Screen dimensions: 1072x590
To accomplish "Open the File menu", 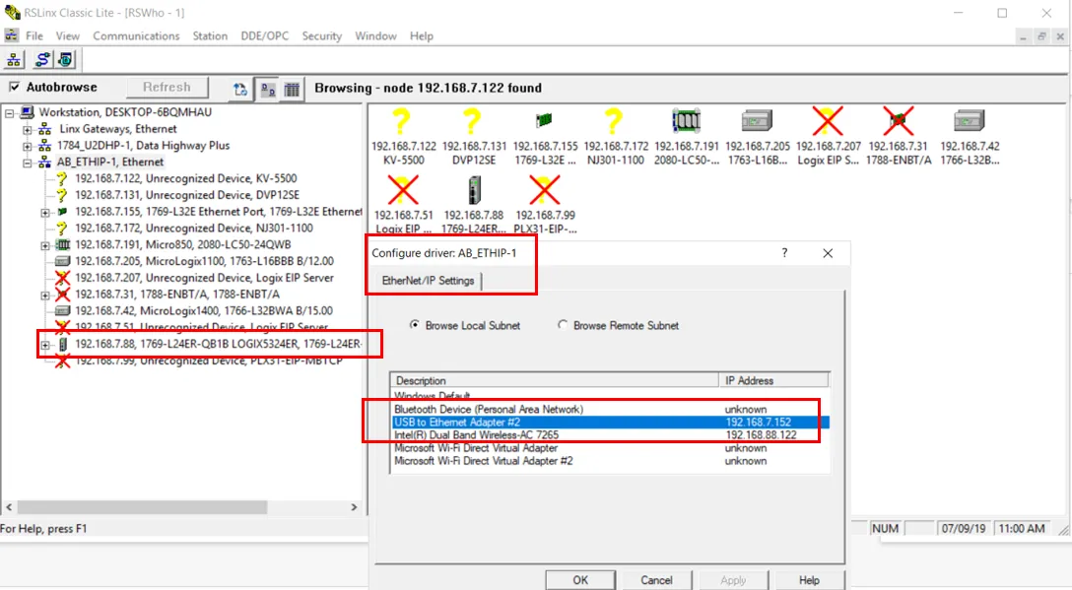I will point(34,35).
